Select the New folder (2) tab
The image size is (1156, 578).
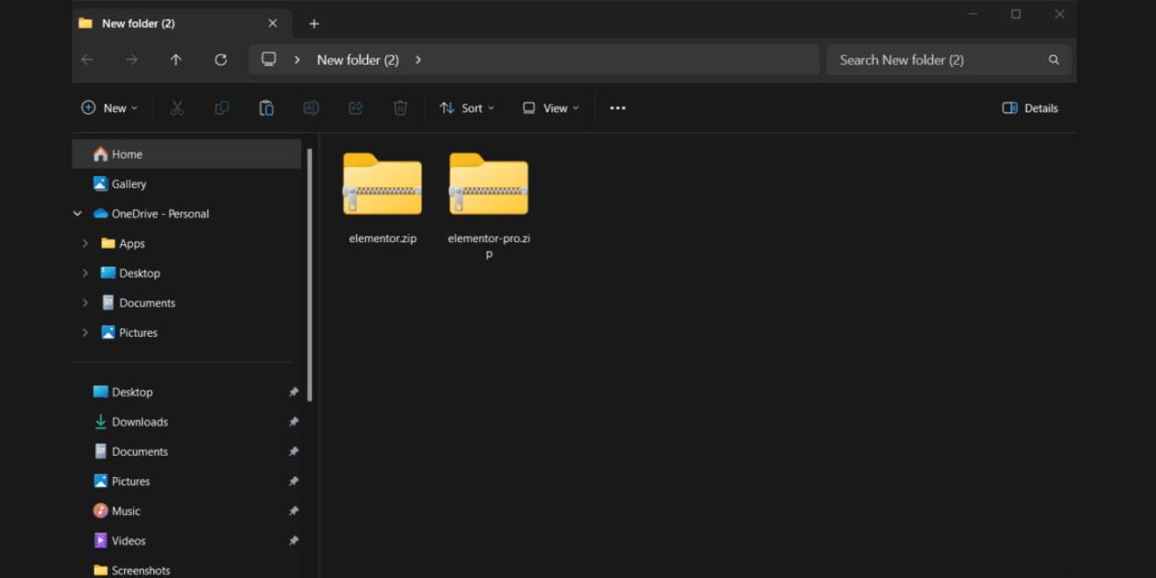coord(182,24)
